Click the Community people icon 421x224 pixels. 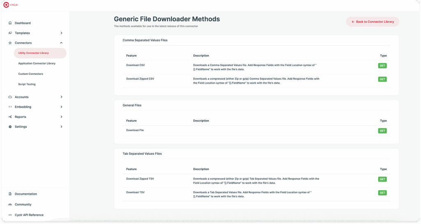pos(10,204)
